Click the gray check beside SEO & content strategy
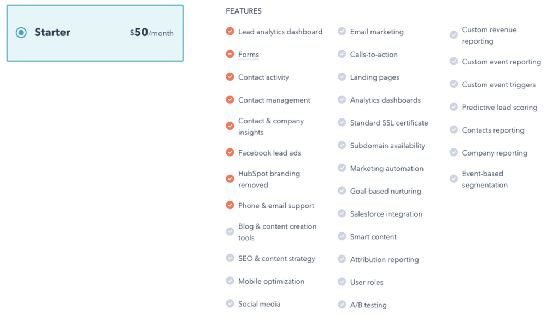Image resolution: width=547 pixels, height=316 pixels. 230,258
